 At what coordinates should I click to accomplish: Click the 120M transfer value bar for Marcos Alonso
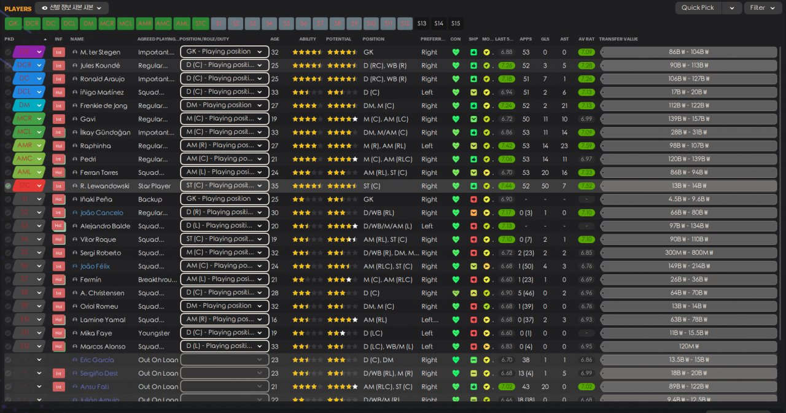click(x=688, y=346)
